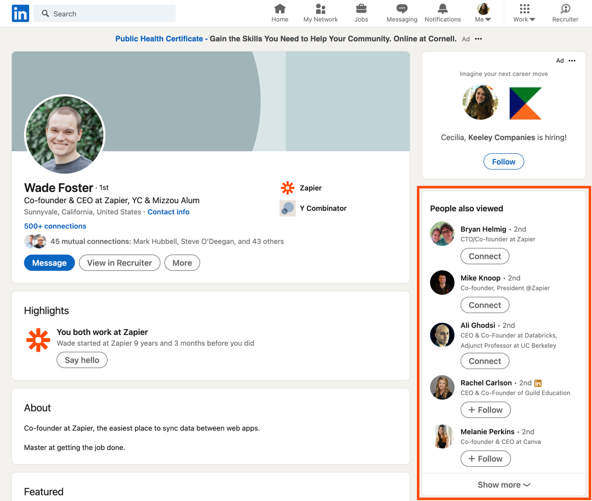The image size is (592, 501).
Task: Click View in Recruiter button
Action: (x=119, y=263)
